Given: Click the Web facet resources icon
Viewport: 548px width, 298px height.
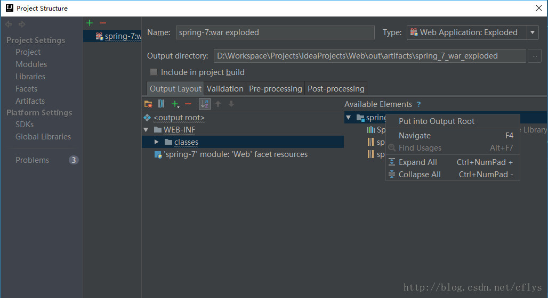Looking at the screenshot, I should [x=158, y=154].
